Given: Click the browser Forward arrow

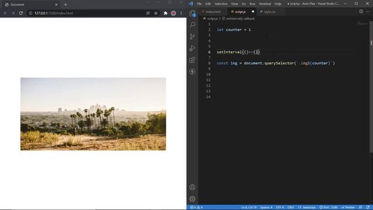Looking at the screenshot, I should tap(13, 13).
